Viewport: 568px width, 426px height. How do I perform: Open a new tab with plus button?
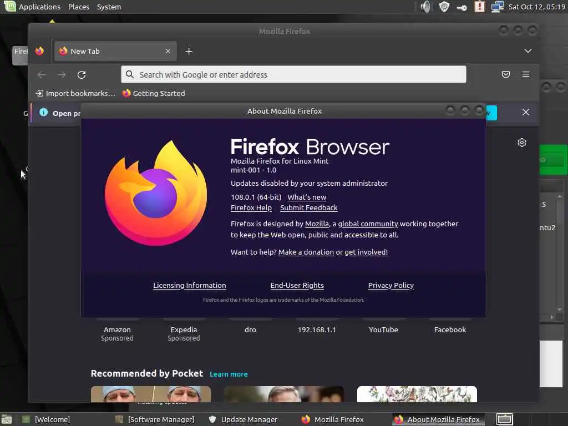(x=189, y=52)
